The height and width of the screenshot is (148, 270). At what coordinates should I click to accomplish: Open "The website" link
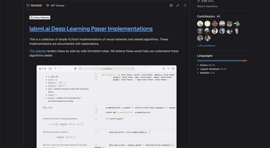pyautogui.click(x=37, y=51)
